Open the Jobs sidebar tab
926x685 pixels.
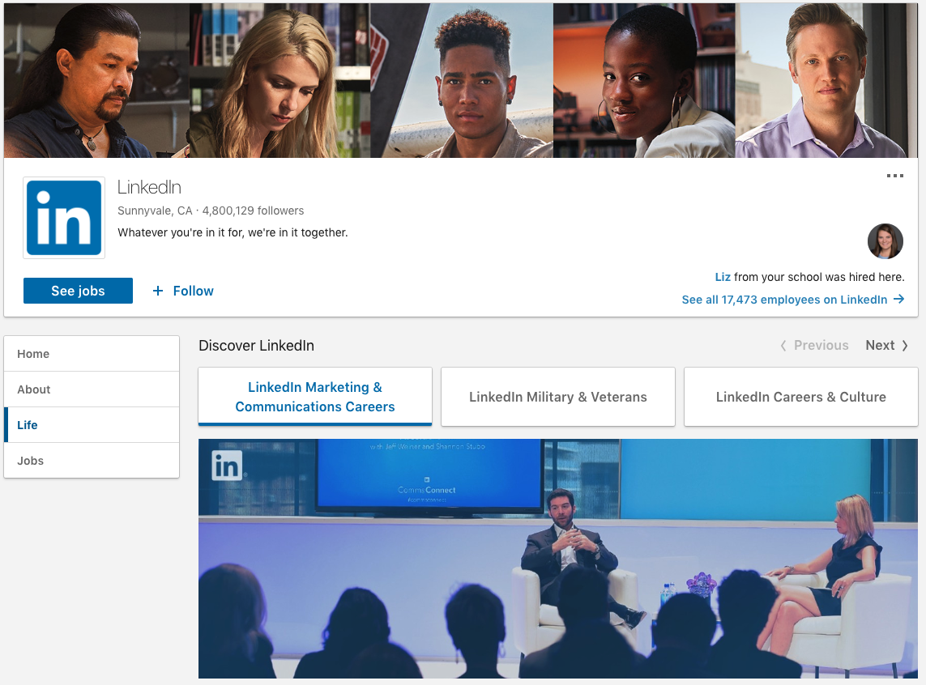pos(92,460)
